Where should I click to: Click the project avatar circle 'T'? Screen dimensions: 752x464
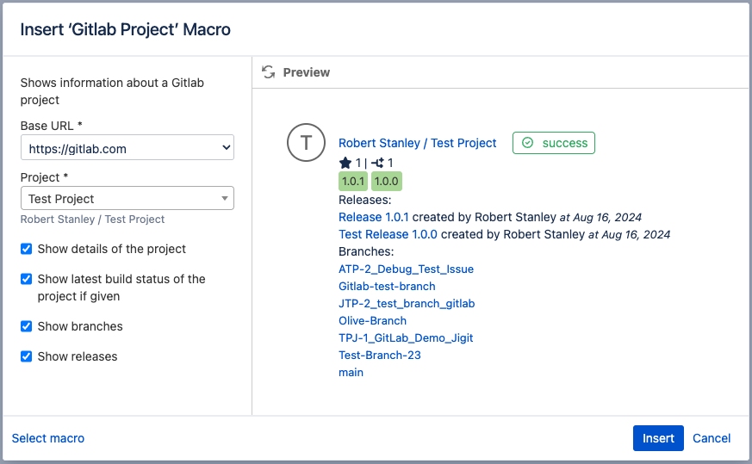click(305, 143)
